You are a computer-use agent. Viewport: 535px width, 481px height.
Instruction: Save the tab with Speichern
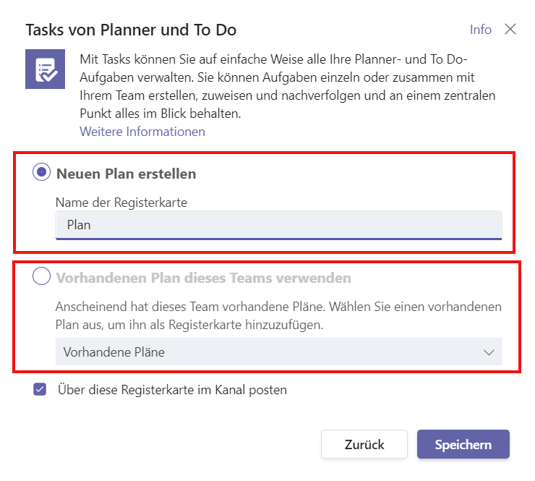click(x=463, y=444)
